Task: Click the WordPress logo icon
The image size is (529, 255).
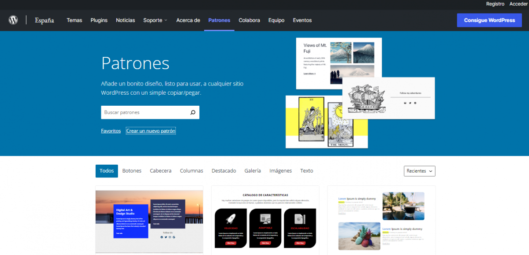Action: 13,20
